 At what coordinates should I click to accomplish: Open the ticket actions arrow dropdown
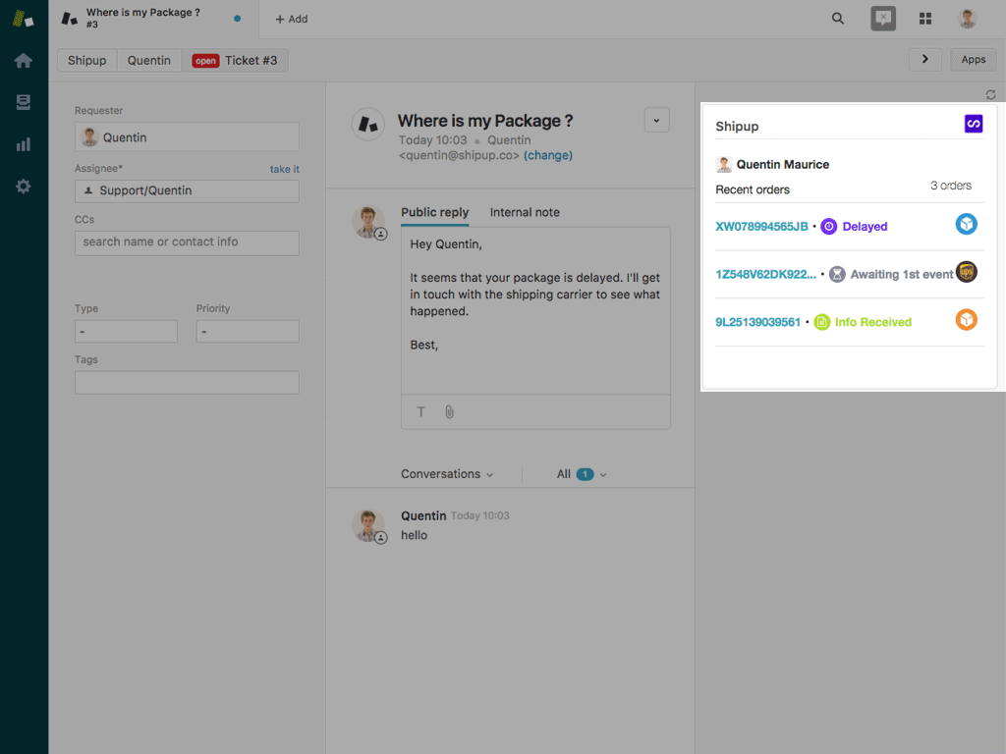pyautogui.click(x=656, y=120)
